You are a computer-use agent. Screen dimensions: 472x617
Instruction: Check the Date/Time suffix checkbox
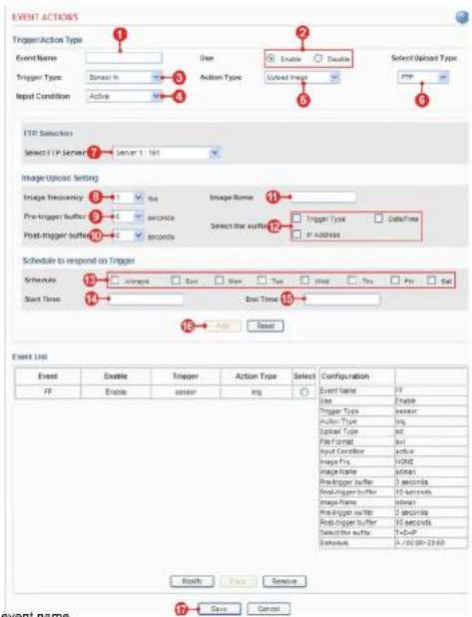[378, 219]
